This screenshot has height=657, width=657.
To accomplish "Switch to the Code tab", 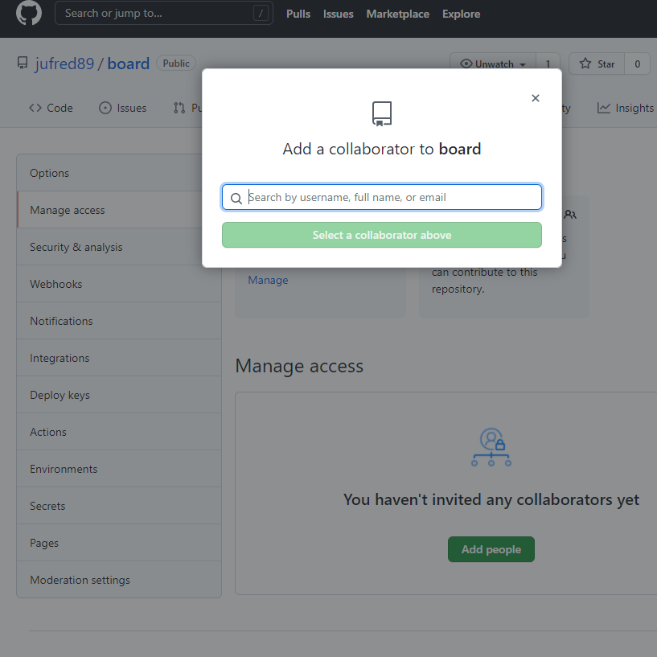I will 51,108.
